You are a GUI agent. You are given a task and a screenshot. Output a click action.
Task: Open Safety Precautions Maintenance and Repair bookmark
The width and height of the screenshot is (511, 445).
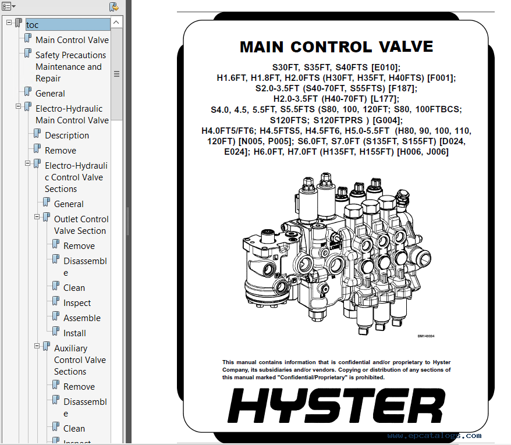70,67
